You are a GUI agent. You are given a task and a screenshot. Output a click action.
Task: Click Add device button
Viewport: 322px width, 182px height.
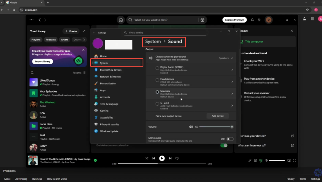(218, 116)
